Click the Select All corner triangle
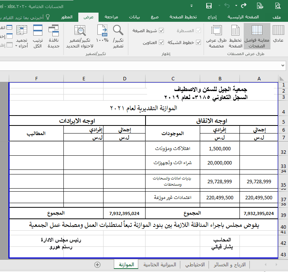 click(282, 79)
